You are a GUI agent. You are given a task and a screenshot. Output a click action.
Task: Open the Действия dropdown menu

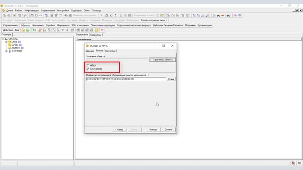8,30
